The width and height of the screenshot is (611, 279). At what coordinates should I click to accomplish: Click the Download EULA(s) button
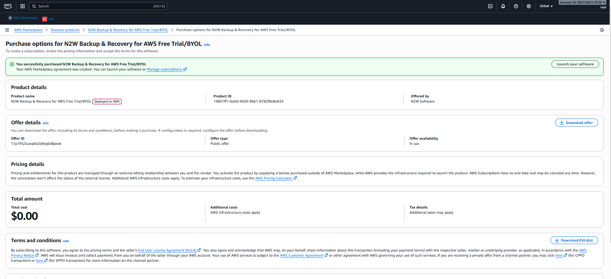pos(574,240)
